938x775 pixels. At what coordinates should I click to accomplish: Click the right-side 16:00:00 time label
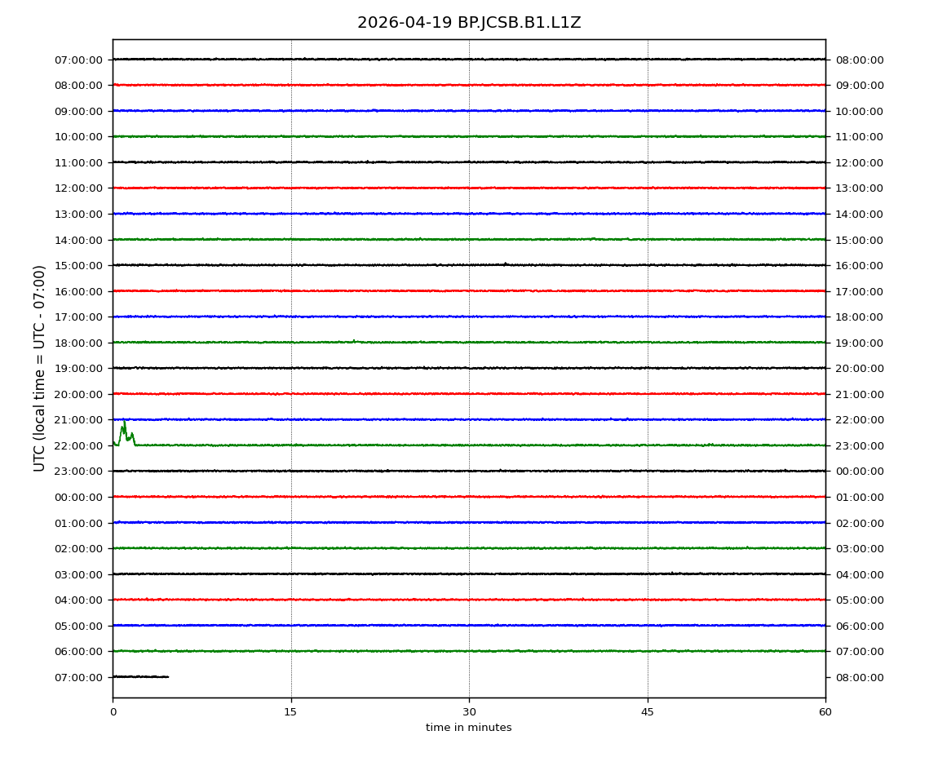click(x=859, y=265)
